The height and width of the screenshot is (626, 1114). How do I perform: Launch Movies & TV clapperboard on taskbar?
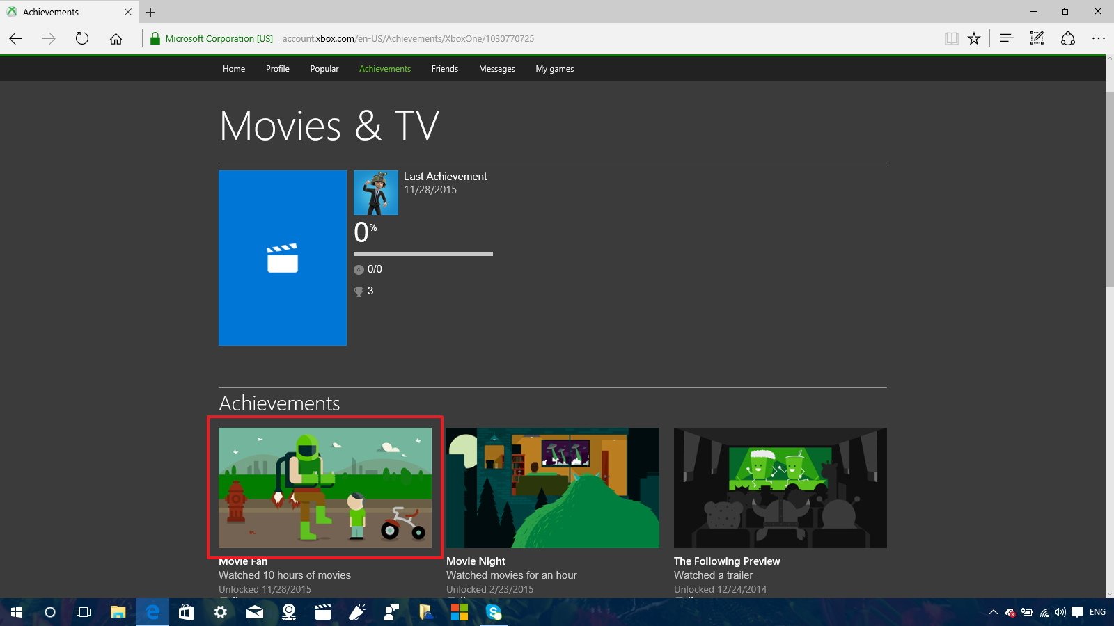coord(322,612)
